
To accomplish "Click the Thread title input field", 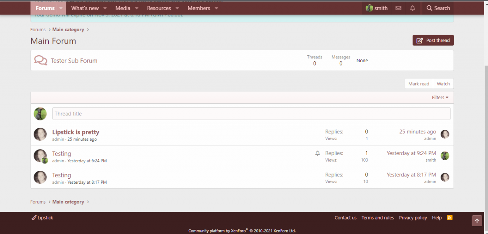I will (251, 114).
